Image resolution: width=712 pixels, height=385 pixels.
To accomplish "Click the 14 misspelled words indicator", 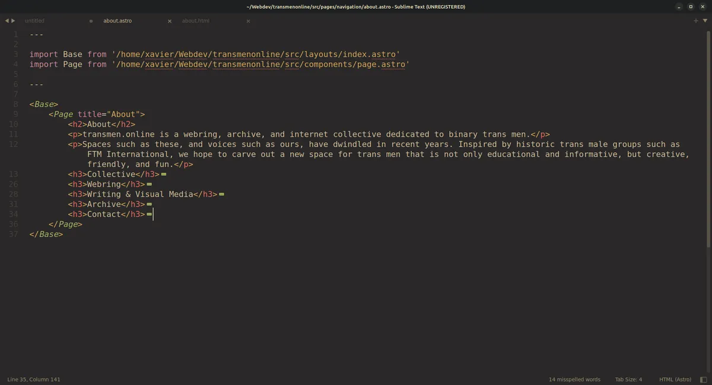I will (574, 379).
